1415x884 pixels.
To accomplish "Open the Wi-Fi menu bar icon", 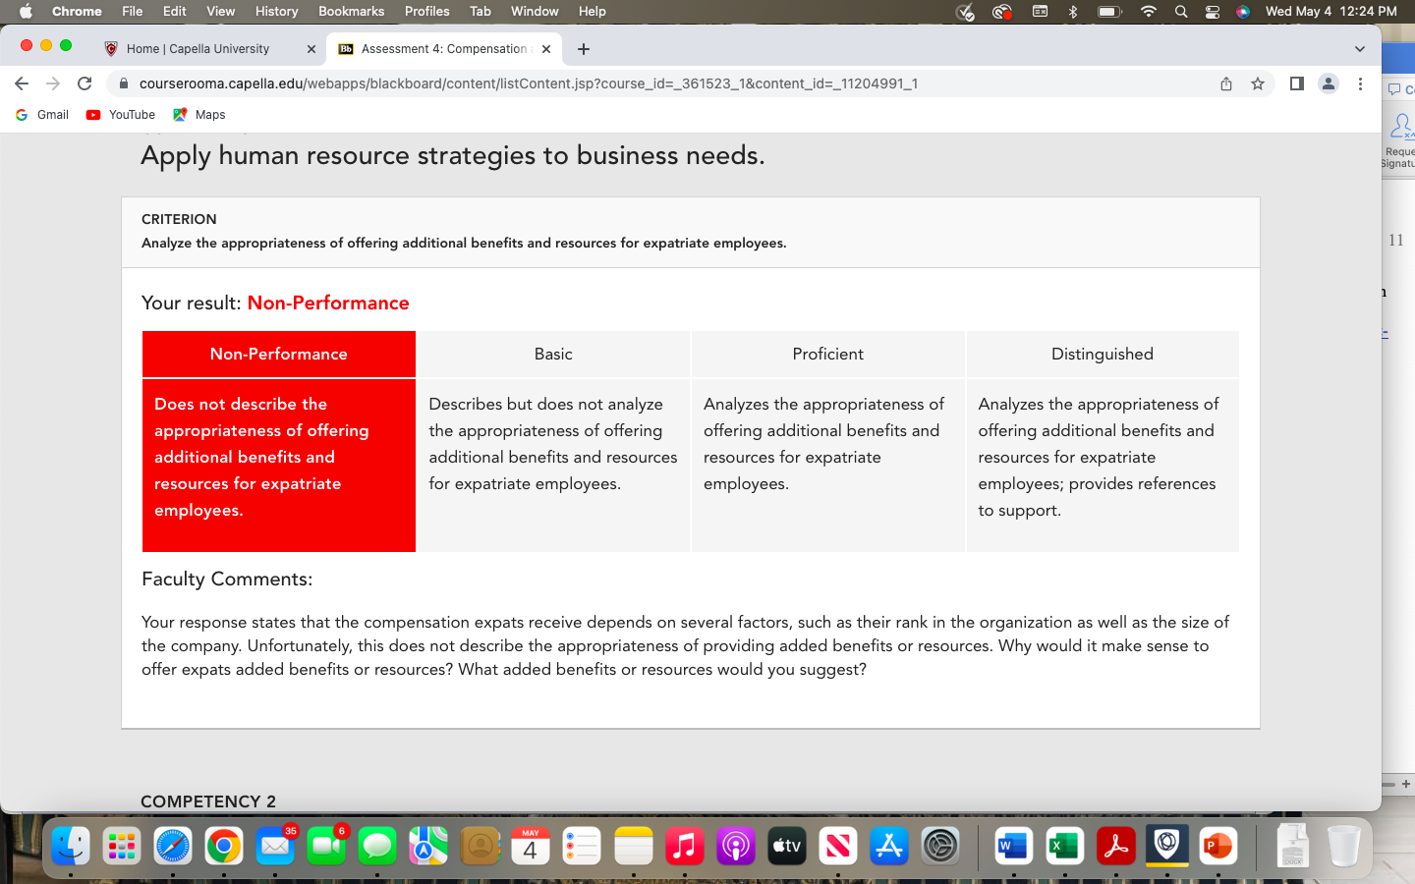I will coord(1149,11).
